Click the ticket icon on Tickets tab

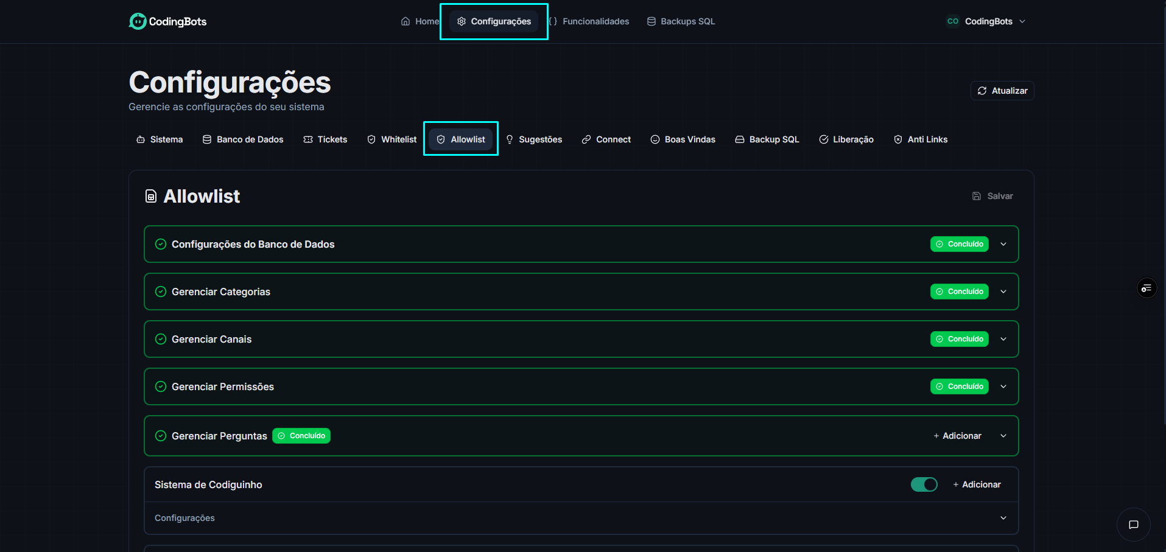tap(308, 139)
